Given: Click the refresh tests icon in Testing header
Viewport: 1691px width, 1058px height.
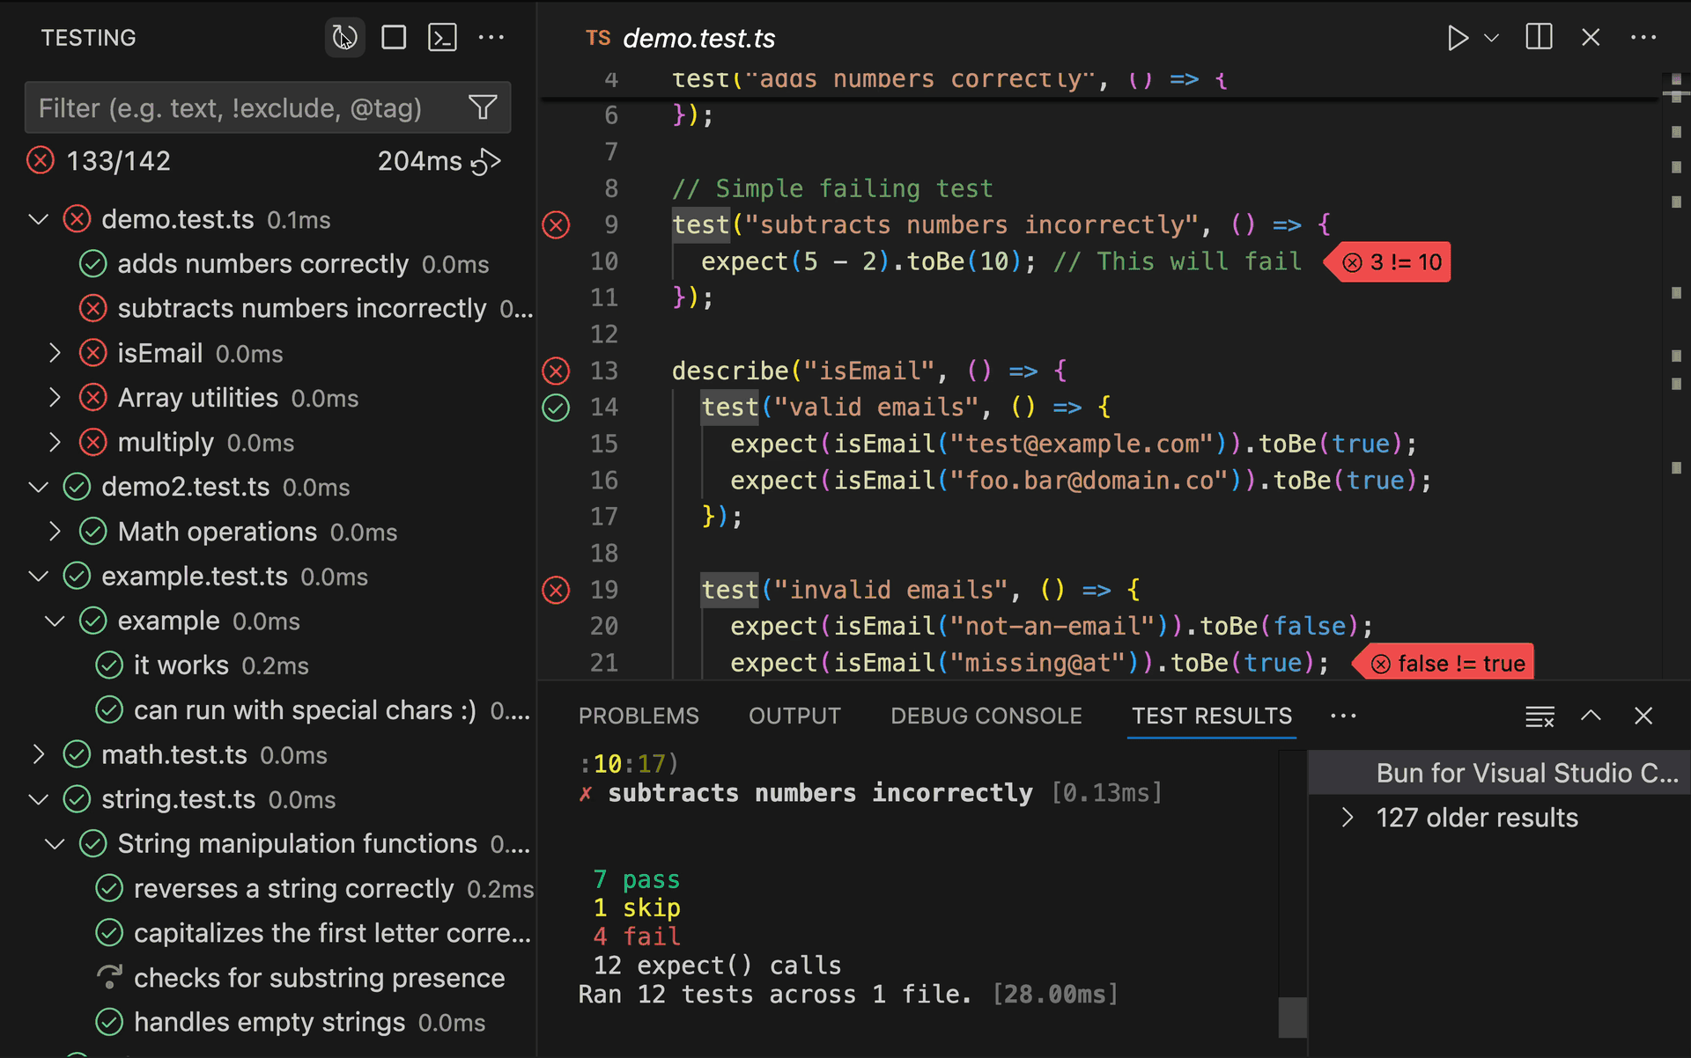Looking at the screenshot, I should pyautogui.click(x=344, y=38).
